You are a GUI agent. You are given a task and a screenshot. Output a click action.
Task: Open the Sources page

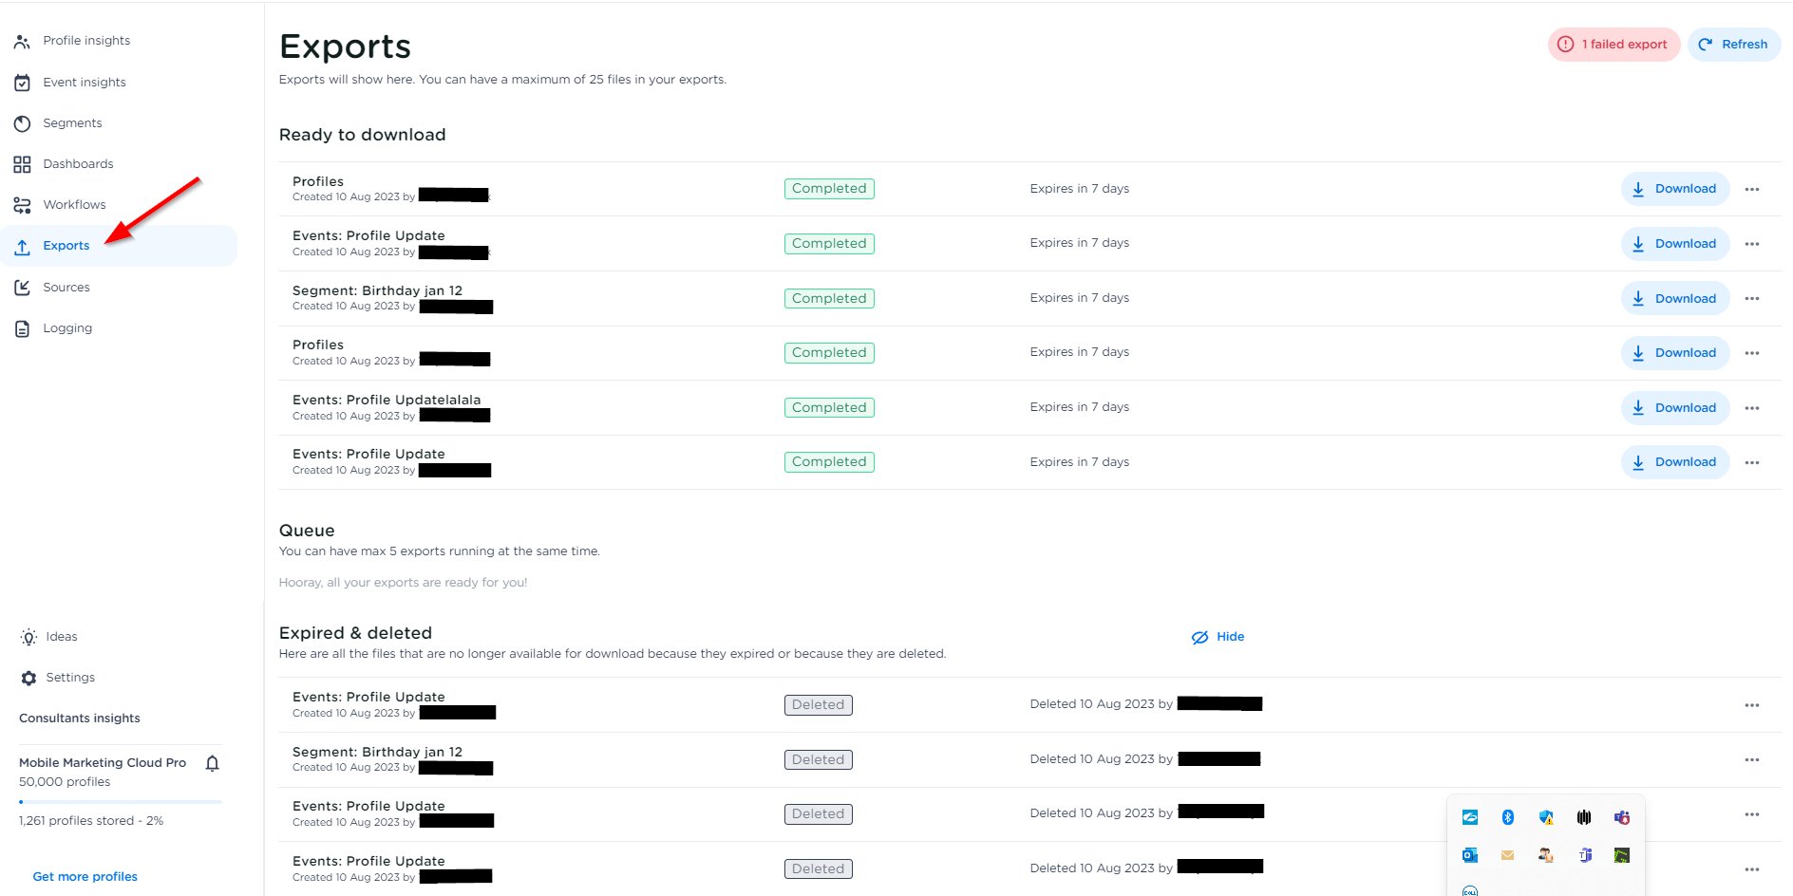click(x=66, y=288)
